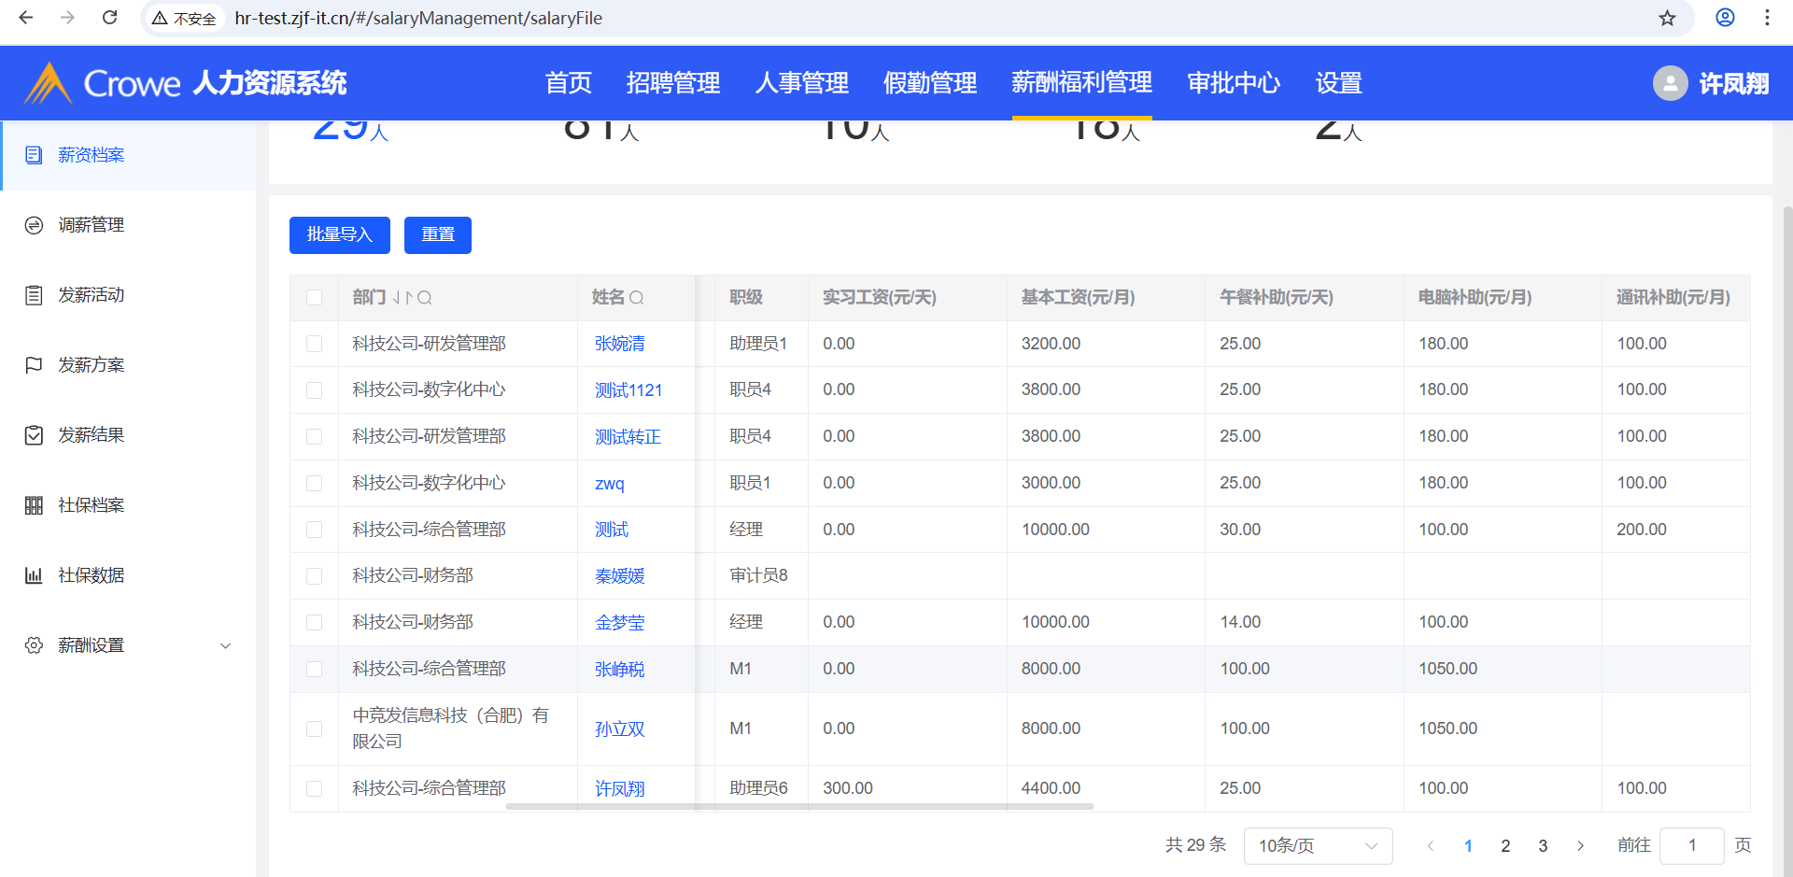The height and width of the screenshot is (877, 1793).
Task: Check the row checkbox for 张婉清
Action: (x=315, y=344)
